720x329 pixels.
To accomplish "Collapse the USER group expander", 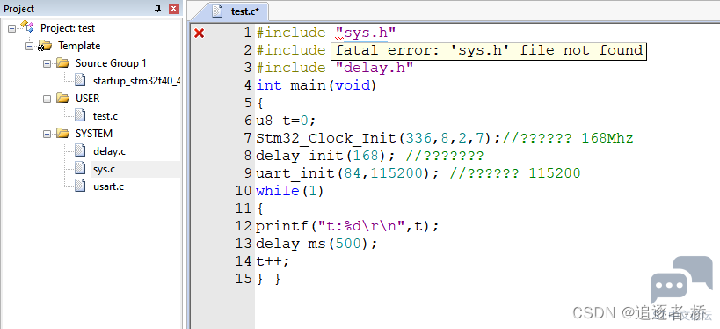I will pyautogui.click(x=47, y=99).
